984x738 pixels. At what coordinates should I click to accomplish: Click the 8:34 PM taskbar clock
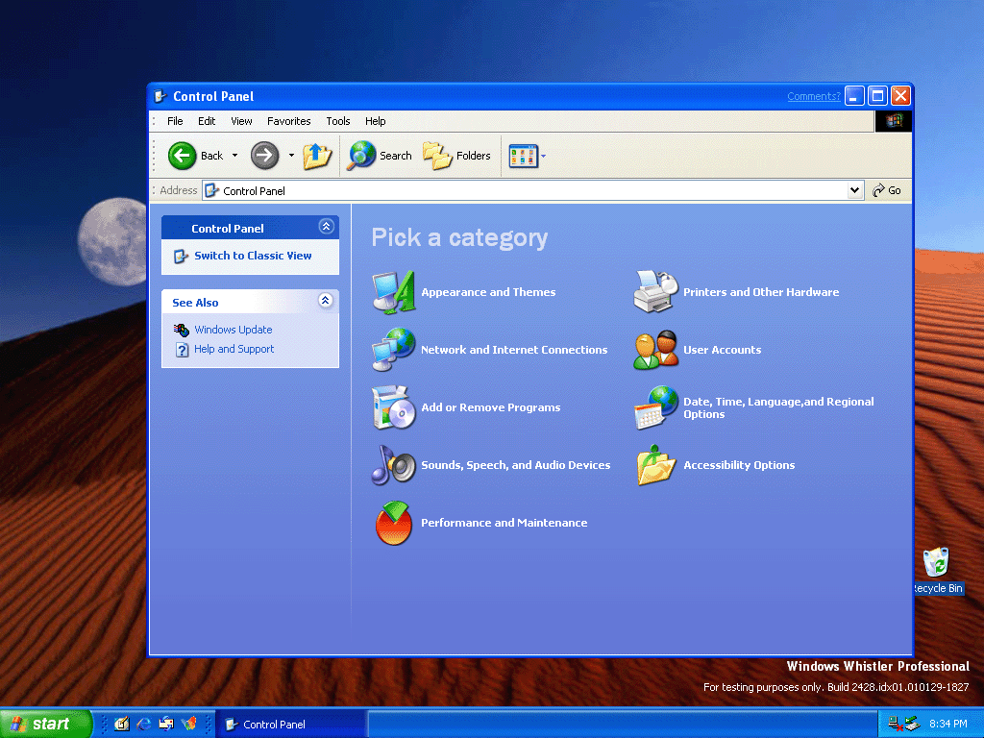[x=947, y=724]
